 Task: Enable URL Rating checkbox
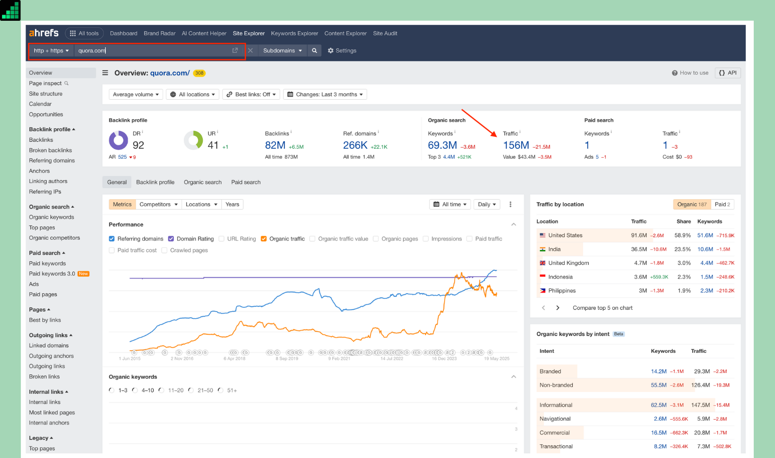[222, 239]
